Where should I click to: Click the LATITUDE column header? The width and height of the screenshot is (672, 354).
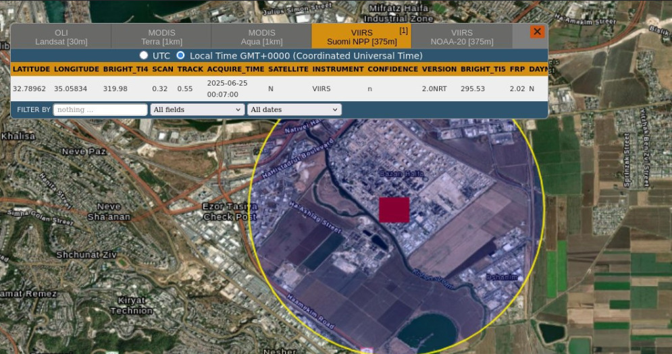(x=31, y=69)
